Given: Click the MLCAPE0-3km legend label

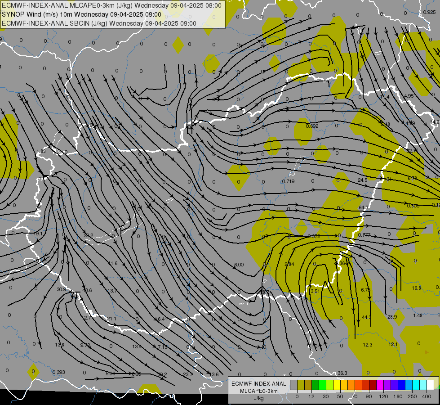Looking at the screenshot, I should click(x=259, y=391).
